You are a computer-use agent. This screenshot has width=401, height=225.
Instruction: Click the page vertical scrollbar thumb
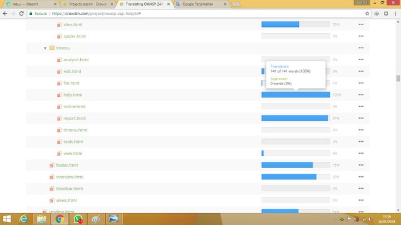[x=398, y=78]
